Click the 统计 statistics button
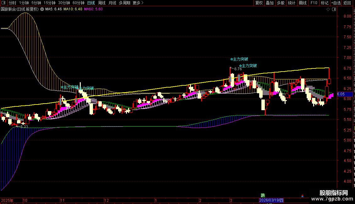The image size is (355, 204). 292,3
